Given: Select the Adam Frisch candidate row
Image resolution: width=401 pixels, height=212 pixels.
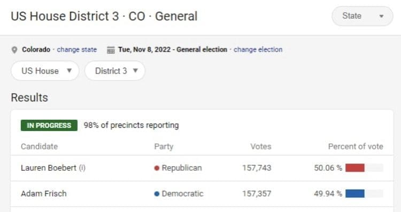Looking at the screenshot, I should point(202,194).
